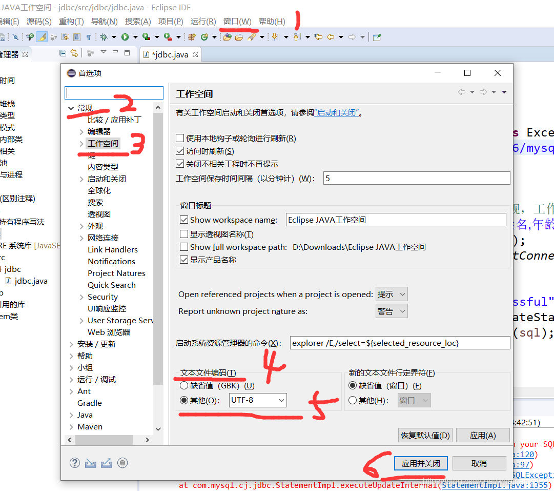Screen dimensions: 554x491
Task: Click the Previous Annotation up-arrow icon
Action: (x=297, y=37)
